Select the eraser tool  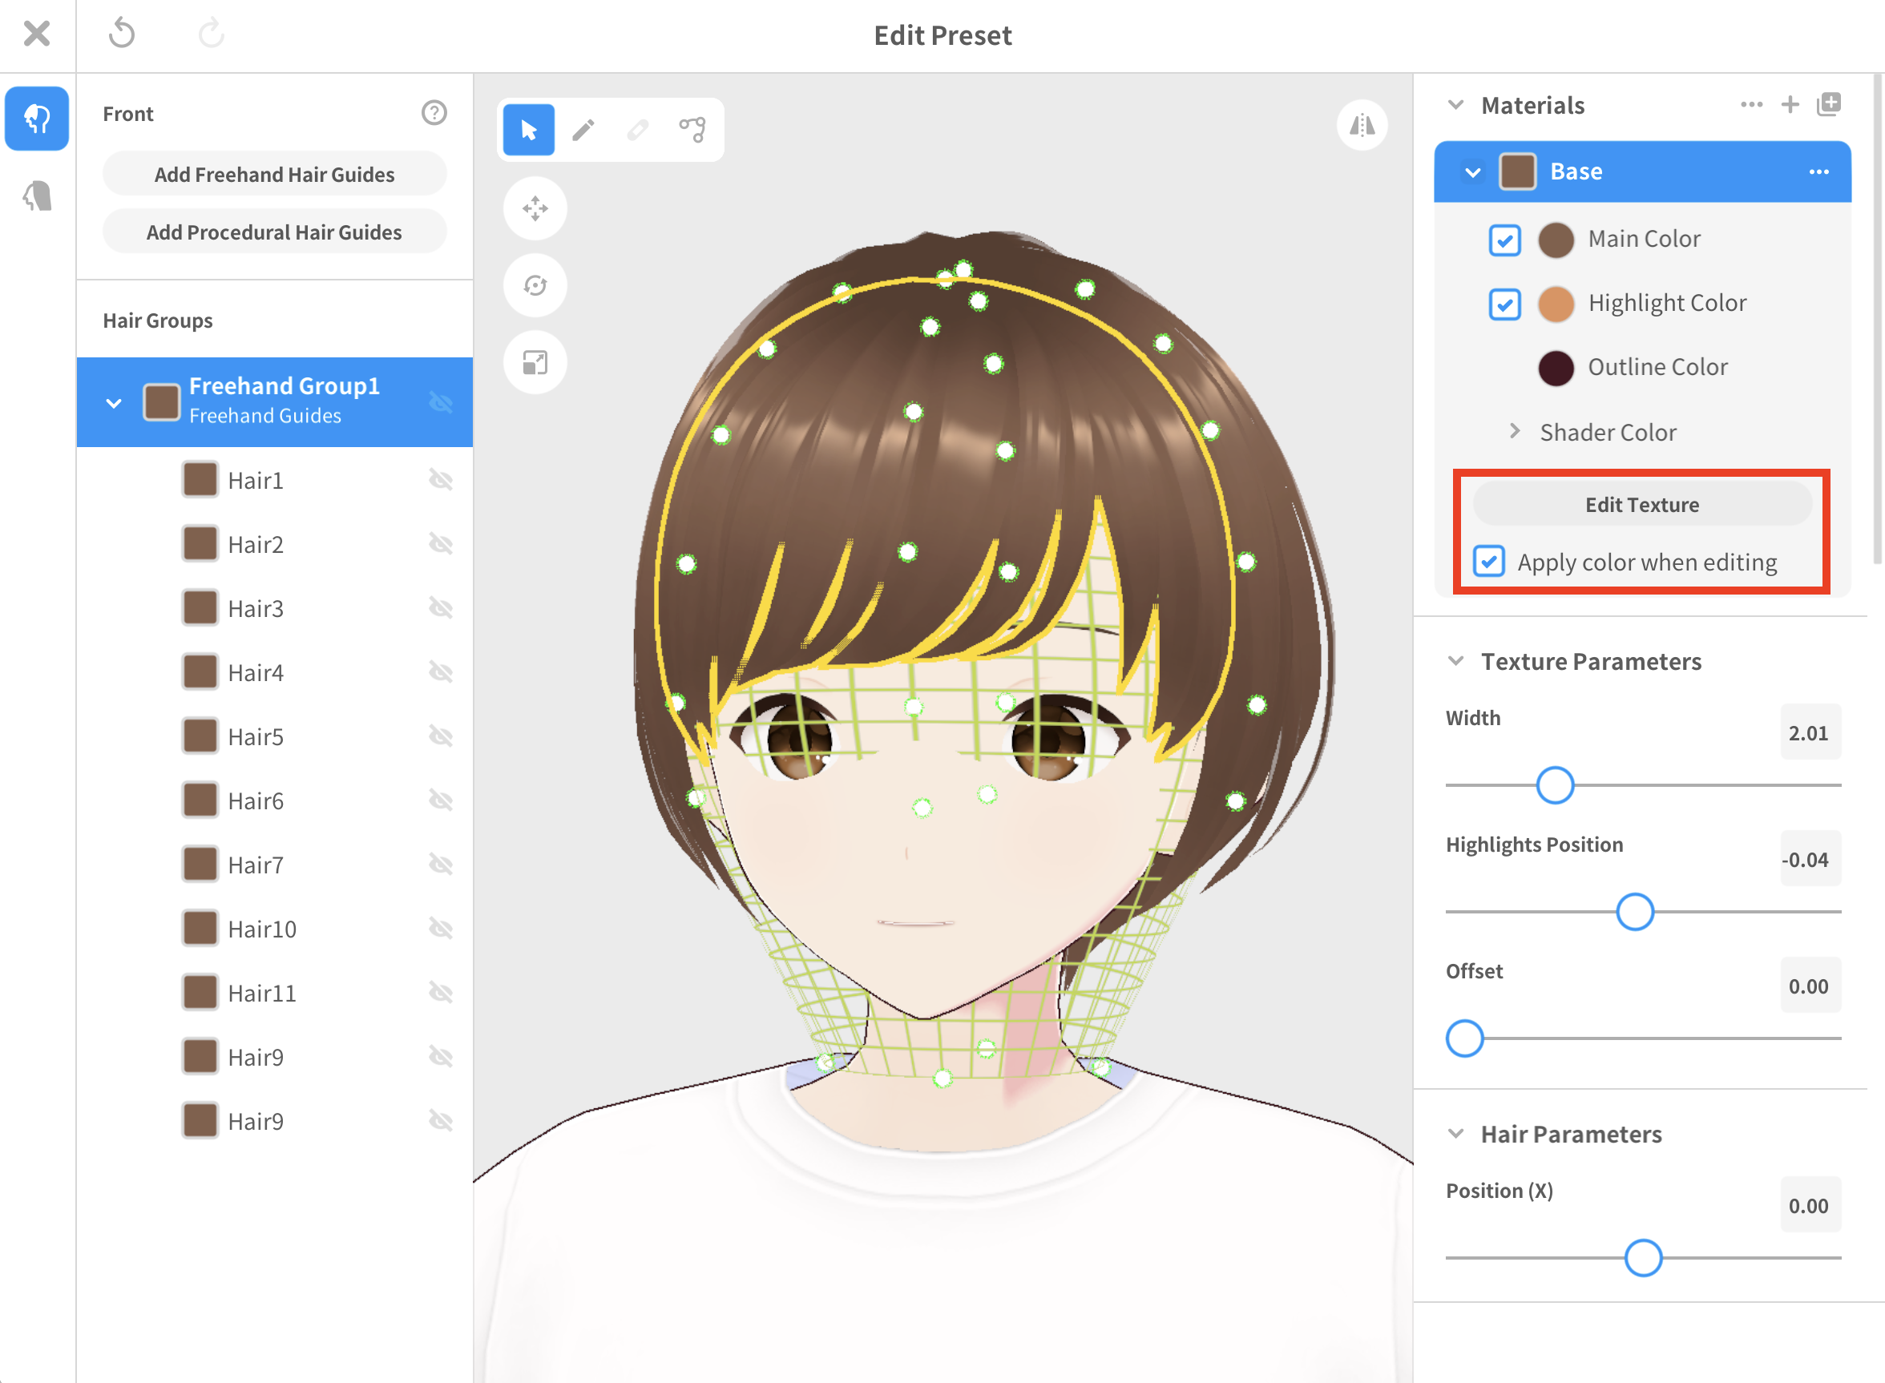pos(638,130)
